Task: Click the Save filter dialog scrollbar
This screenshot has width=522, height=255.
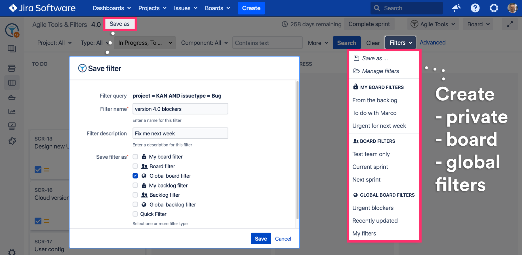Action: [297, 150]
